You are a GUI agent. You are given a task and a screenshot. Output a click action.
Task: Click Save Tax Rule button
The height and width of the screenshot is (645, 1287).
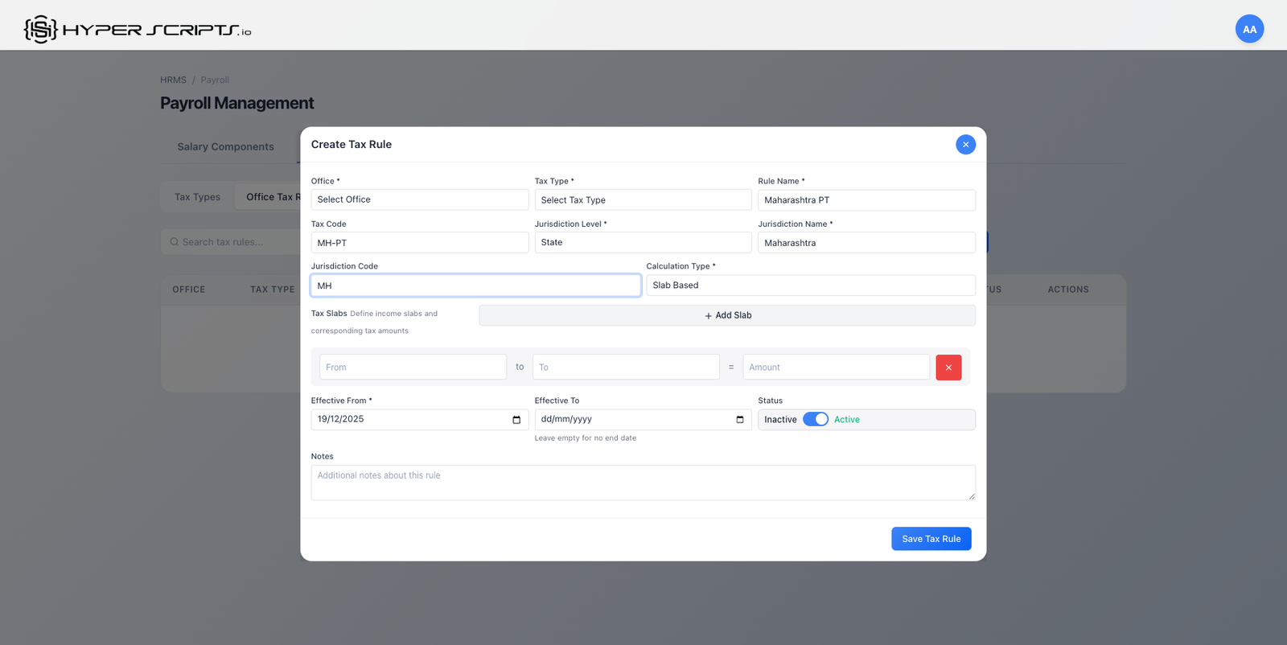pyautogui.click(x=931, y=539)
